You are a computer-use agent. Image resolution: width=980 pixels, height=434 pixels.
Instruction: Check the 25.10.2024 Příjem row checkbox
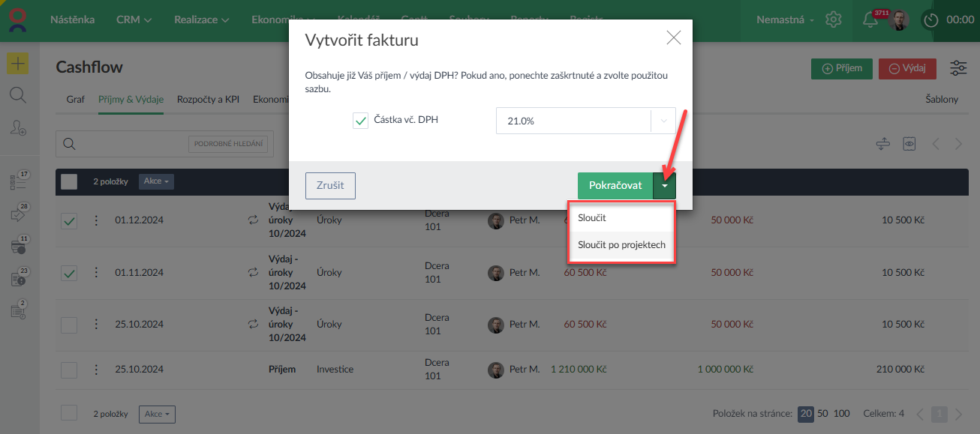click(69, 370)
